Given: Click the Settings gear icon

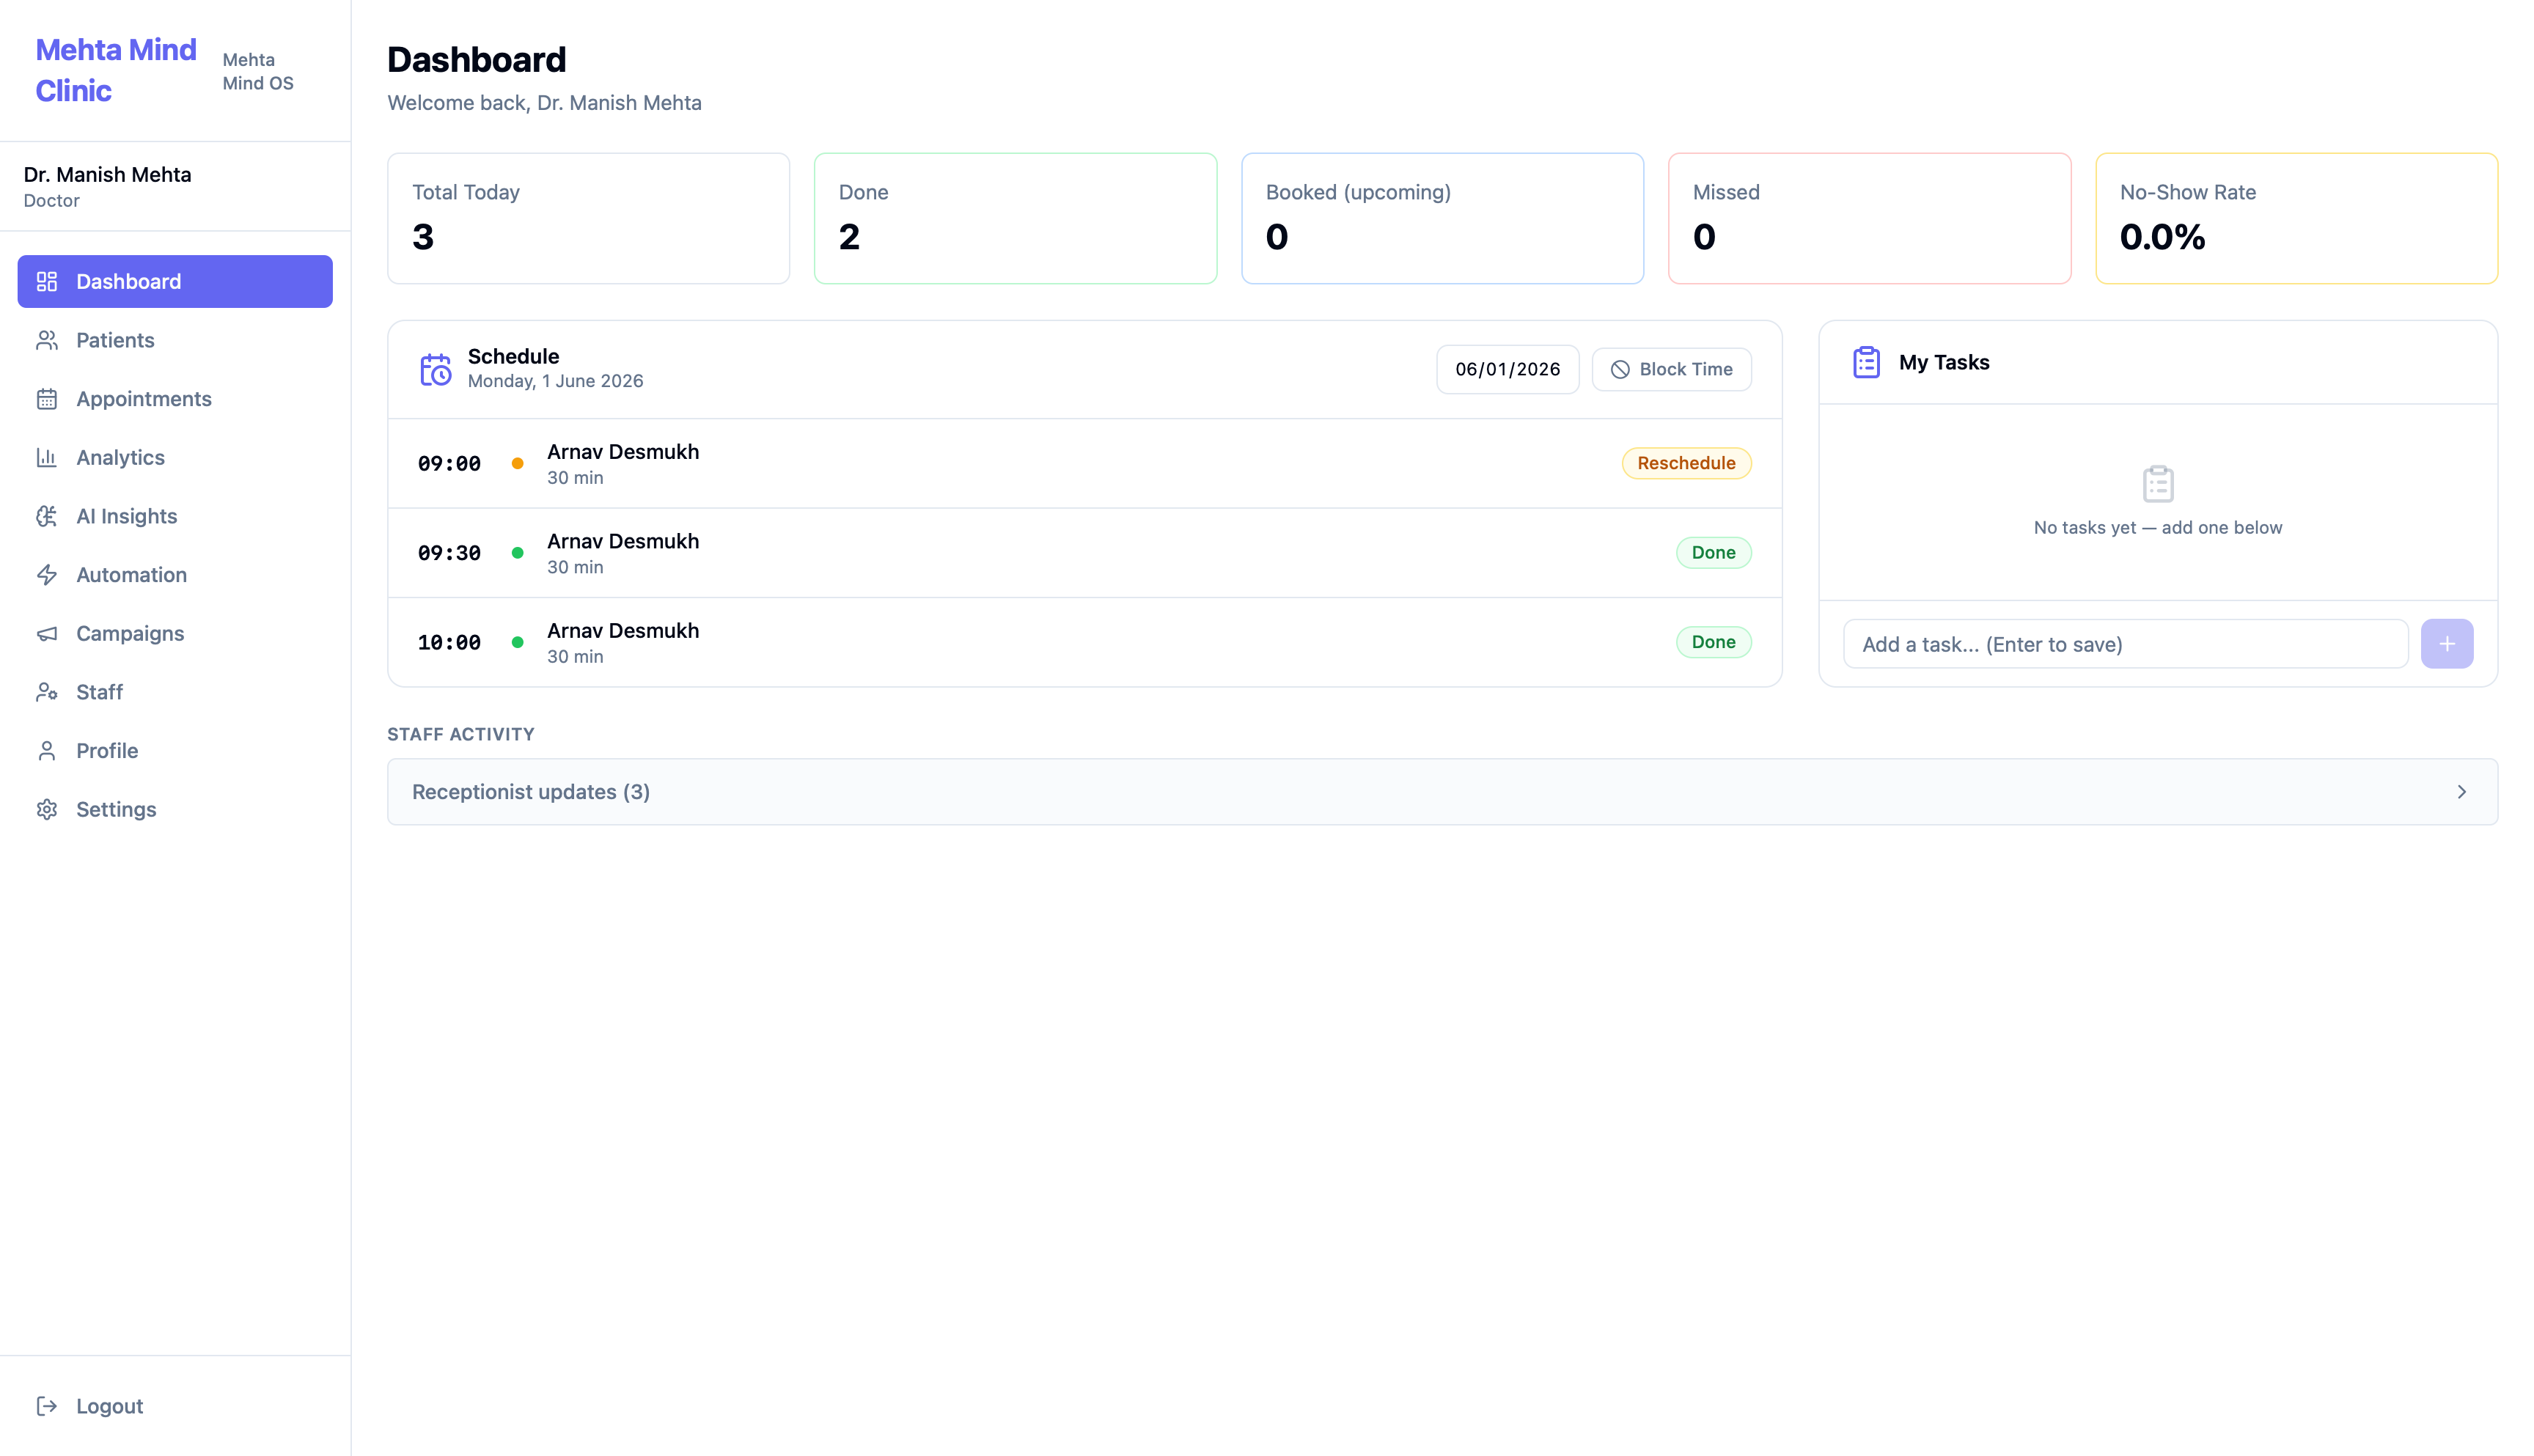Looking at the screenshot, I should pos(47,809).
